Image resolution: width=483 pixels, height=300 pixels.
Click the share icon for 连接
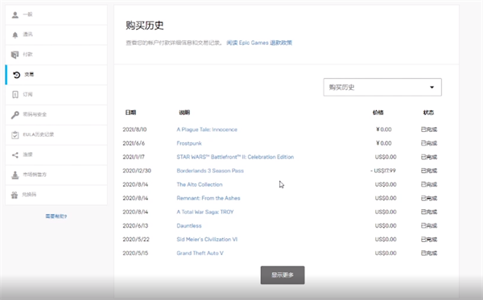tap(15, 154)
